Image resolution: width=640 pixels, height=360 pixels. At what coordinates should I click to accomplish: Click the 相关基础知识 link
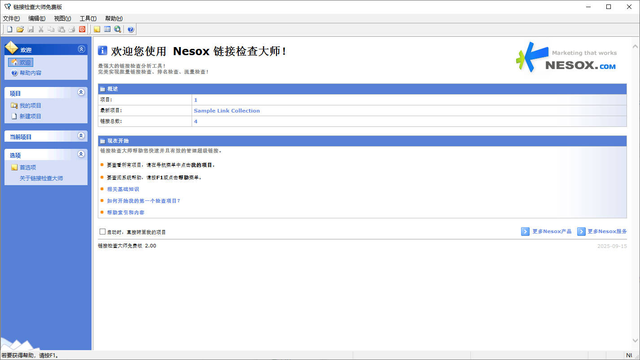click(x=123, y=189)
